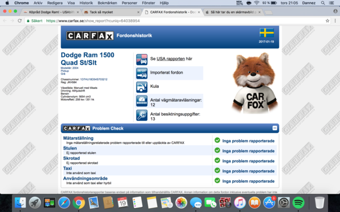Open Messages from the Dock

196,203
